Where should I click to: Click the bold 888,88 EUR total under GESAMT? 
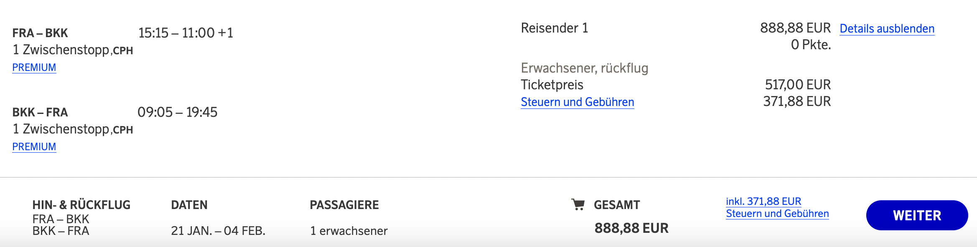tap(631, 228)
